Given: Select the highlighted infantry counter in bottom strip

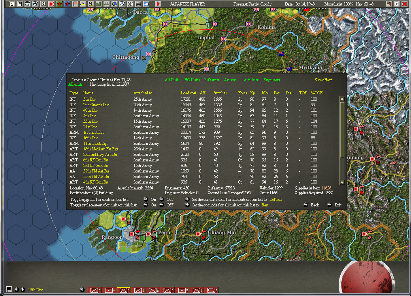Looking at the screenshot, I should (123, 290).
